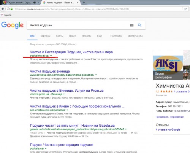Click the results count text
The height and width of the screenshot is (153, 190).
point(53,45)
